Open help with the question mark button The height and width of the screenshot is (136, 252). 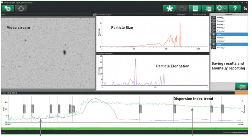[x=236, y=8]
